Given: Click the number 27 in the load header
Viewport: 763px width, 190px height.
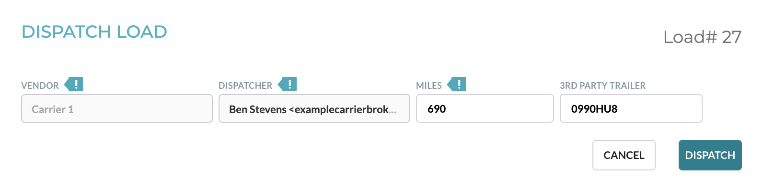Looking at the screenshot, I should (732, 37).
